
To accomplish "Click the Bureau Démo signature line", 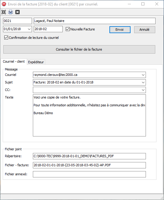I will [43, 113].
